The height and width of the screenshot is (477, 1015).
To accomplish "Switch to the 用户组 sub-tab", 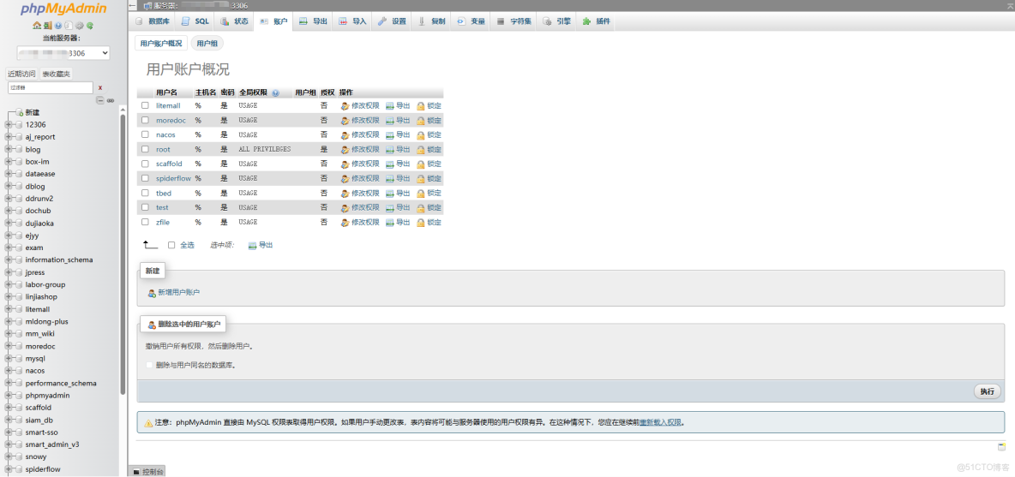I will [207, 44].
